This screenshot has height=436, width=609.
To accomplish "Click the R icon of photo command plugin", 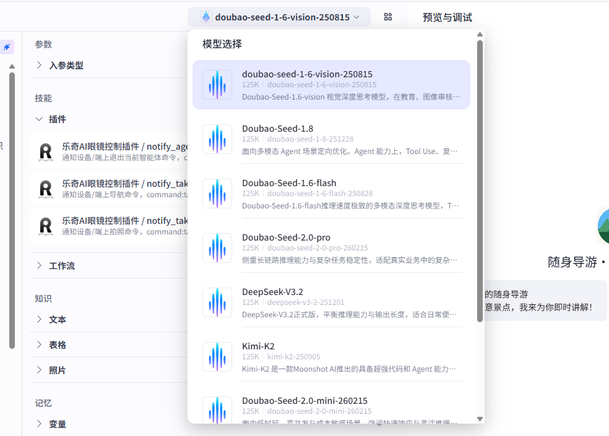I will coord(45,226).
